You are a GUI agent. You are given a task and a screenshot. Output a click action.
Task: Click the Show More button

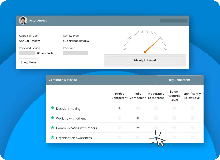(28, 62)
